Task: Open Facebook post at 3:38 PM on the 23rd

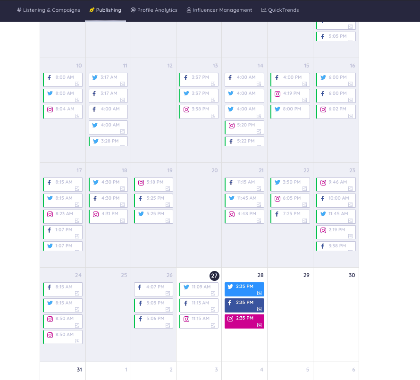Action: click(336, 246)
